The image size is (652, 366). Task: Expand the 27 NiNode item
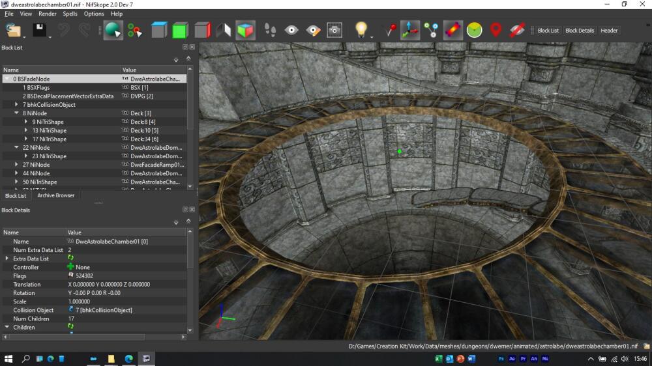point(16,165)
